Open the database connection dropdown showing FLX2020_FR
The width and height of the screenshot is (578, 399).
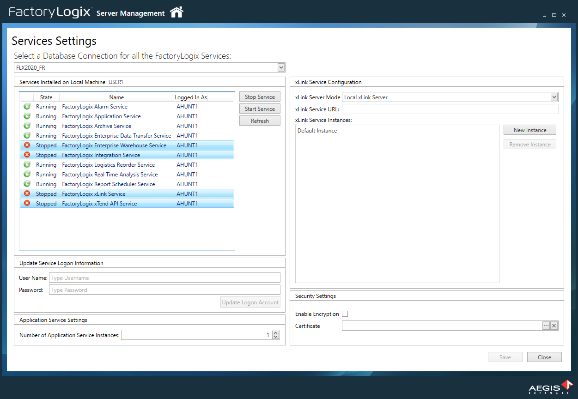(280, 67)
